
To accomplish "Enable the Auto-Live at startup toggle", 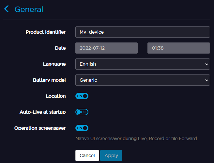I will (82, 112).
